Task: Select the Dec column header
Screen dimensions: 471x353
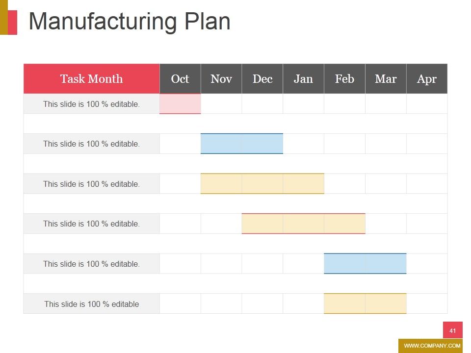Action: point(262,78)
